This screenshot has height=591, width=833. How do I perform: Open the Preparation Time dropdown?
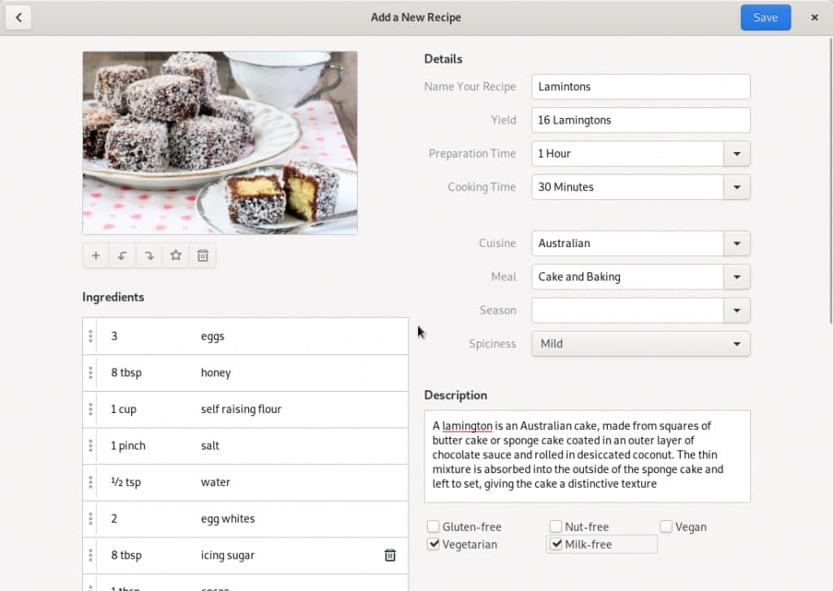(736, 154)
